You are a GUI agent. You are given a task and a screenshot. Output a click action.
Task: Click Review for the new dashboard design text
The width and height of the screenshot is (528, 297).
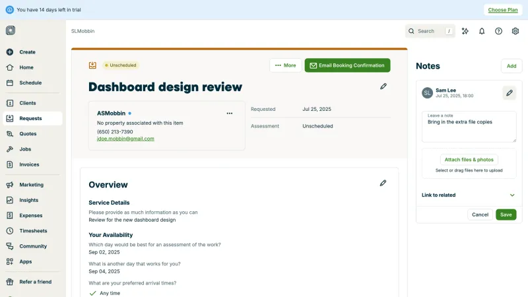(132, 220)
